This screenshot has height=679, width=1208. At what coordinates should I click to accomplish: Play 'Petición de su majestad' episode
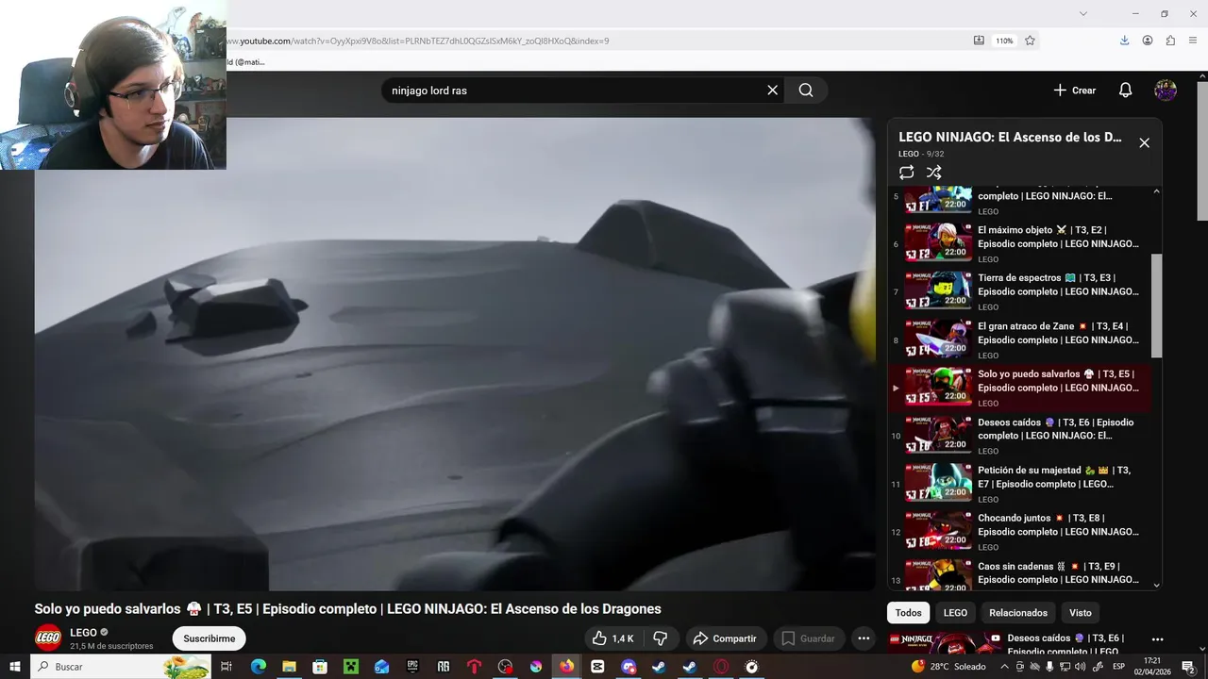pos(1019,484)
